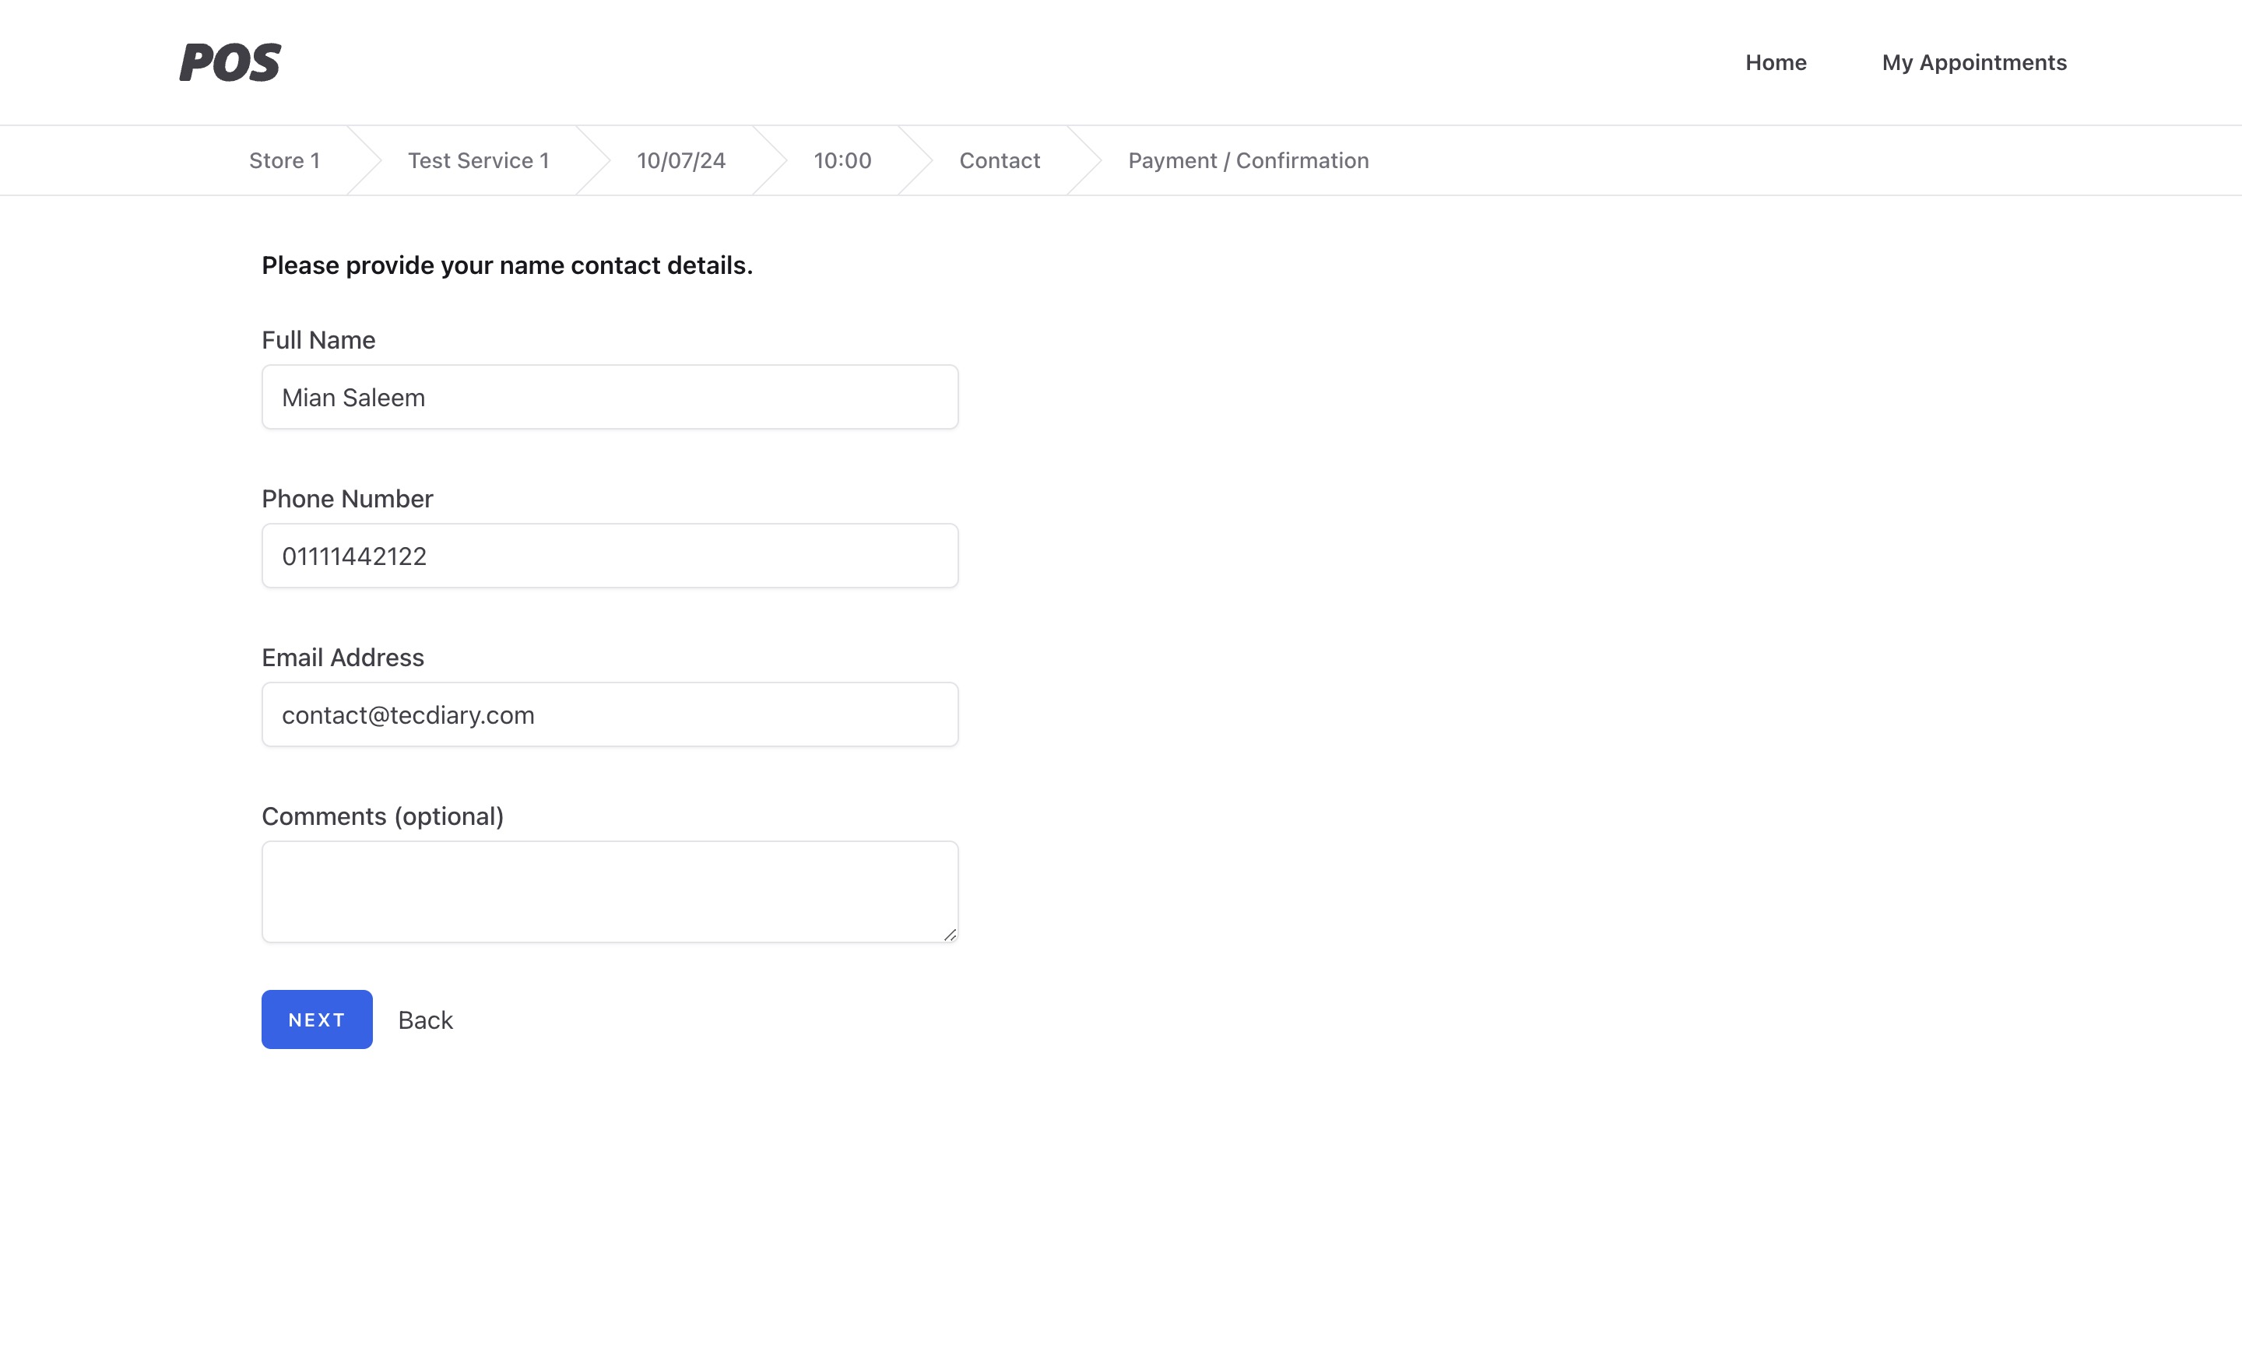Click into the Phone Number field

(610, 556)
